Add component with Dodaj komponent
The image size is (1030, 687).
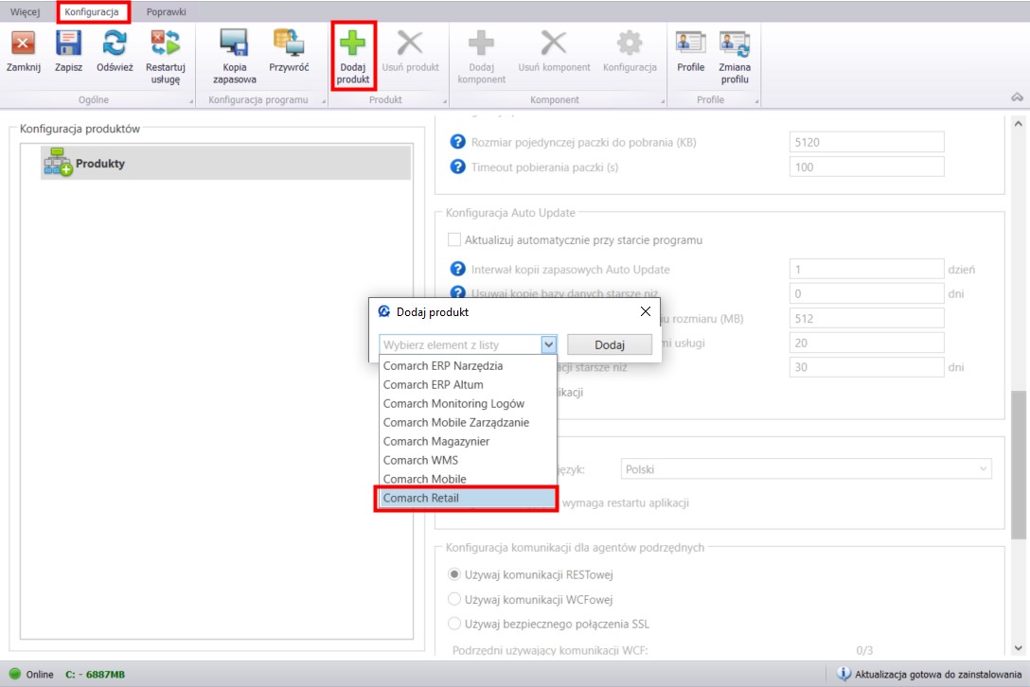click(x=481, y=44)
